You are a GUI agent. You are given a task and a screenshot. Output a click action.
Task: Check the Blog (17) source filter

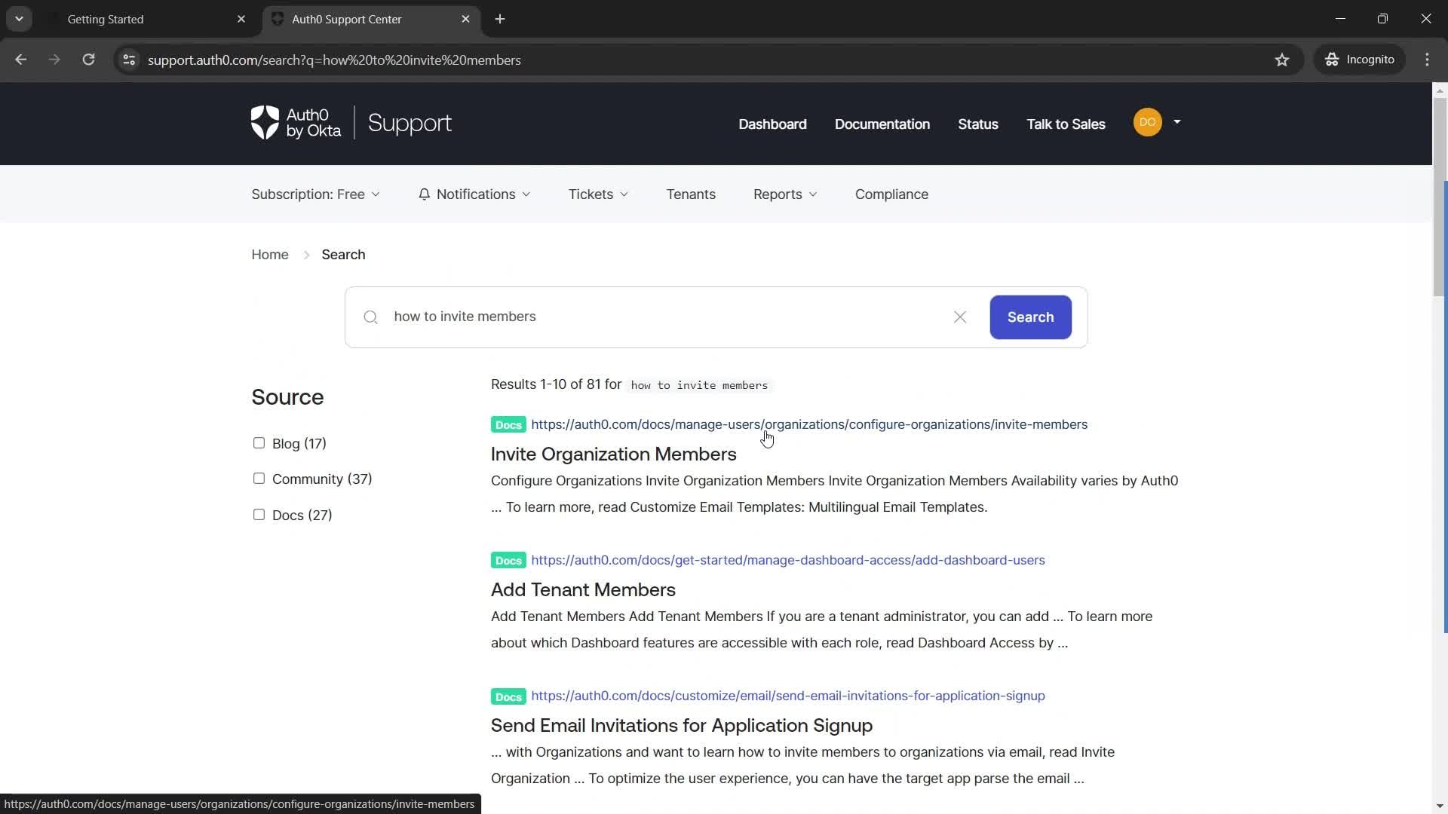pos(259,443)
